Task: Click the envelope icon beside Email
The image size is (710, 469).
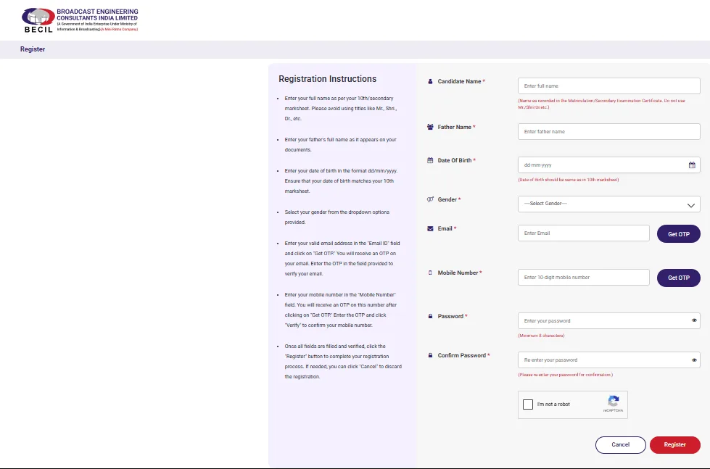Action: (430, 228)
